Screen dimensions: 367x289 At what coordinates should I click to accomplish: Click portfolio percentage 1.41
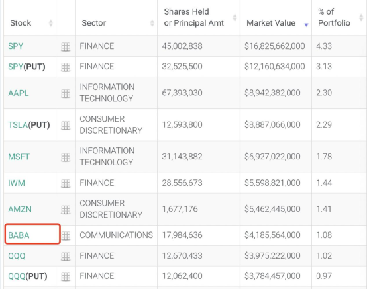pyautogui.click(x=324, y=209)
